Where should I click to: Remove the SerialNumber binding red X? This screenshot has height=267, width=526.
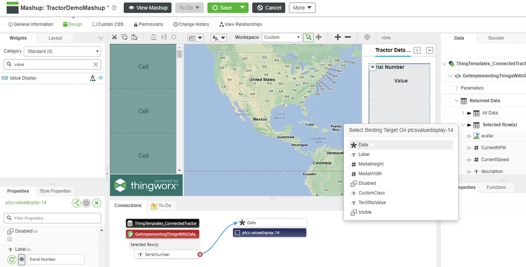click(200, 254)
